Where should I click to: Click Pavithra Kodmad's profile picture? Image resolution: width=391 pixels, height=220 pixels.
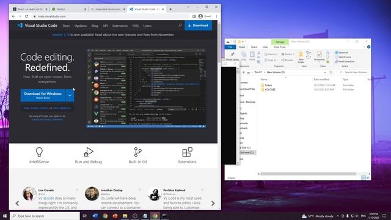click(x=155, y=194)
